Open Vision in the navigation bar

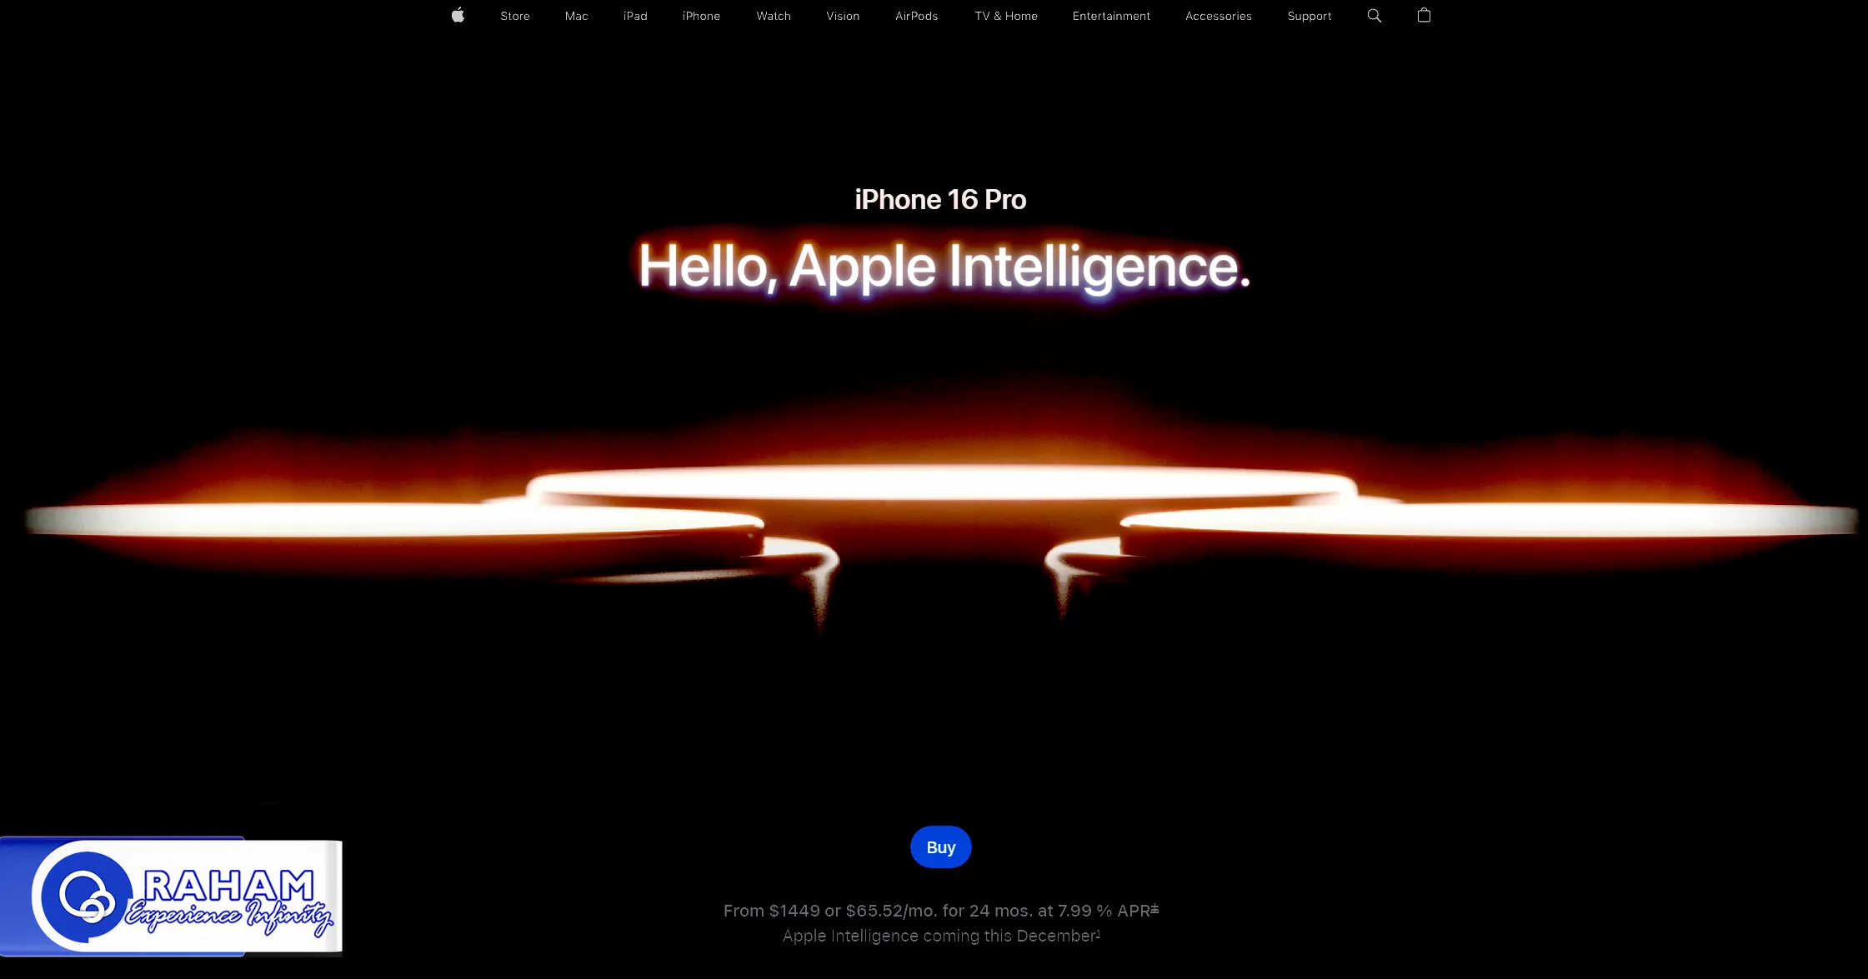(843, 16)
